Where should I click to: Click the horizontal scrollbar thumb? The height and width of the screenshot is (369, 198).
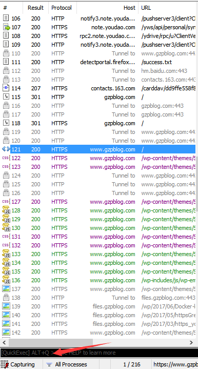tap(50, 342)
